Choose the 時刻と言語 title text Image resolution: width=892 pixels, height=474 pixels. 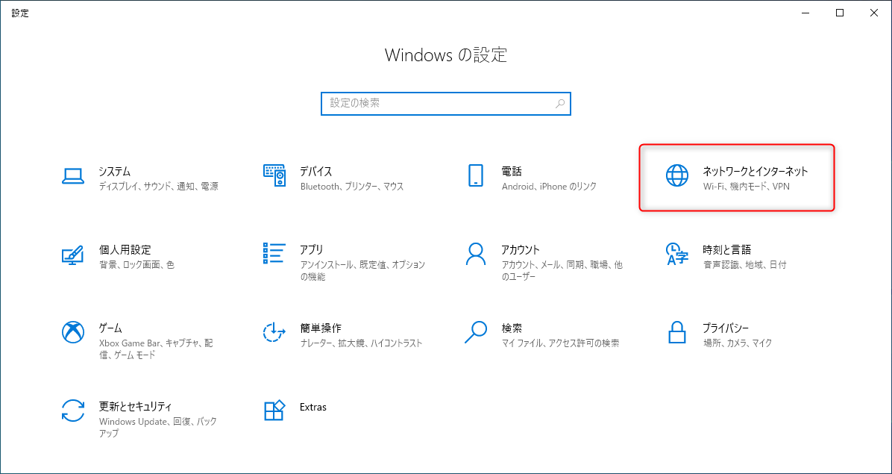[x=726, y=249]
